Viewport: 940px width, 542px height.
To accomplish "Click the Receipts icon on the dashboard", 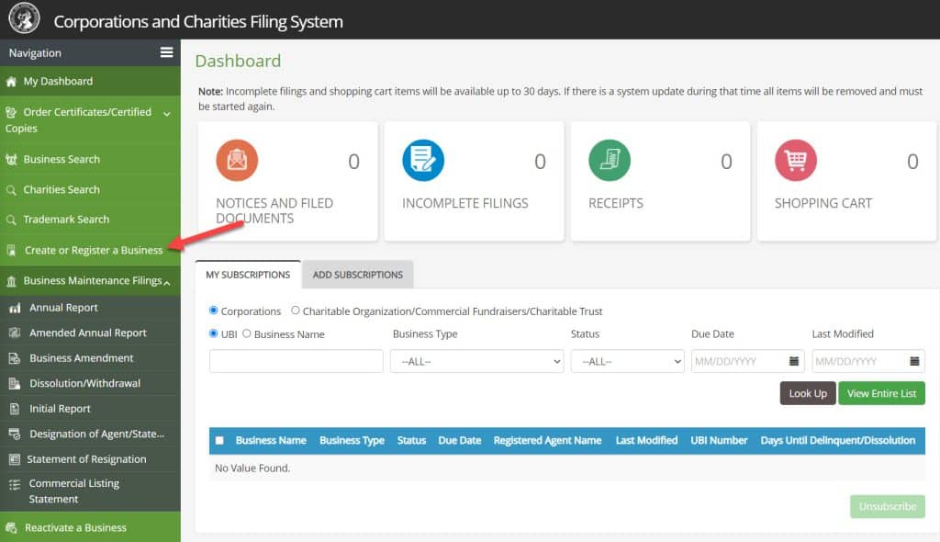I will click(x=610, y=160).
